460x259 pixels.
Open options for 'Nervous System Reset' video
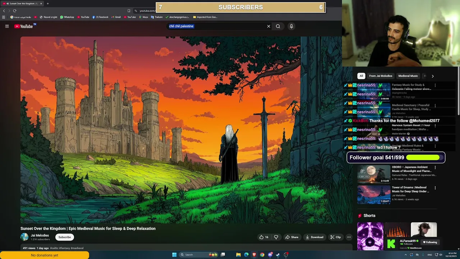pos(435,126)
